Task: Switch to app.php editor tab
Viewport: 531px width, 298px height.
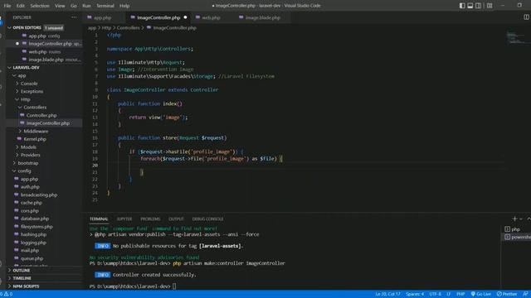Action: pos(102,17)
